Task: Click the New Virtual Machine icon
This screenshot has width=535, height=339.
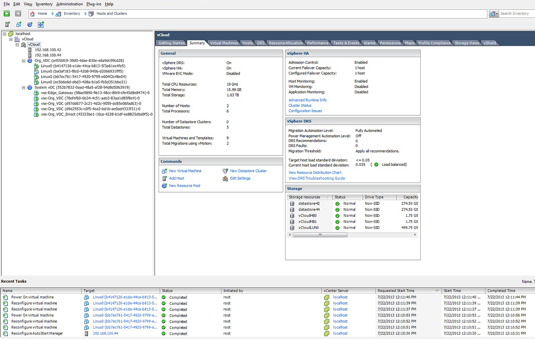Action: tap(164, 171)
